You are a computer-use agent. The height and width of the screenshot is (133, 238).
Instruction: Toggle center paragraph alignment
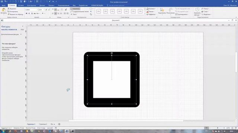55,13
